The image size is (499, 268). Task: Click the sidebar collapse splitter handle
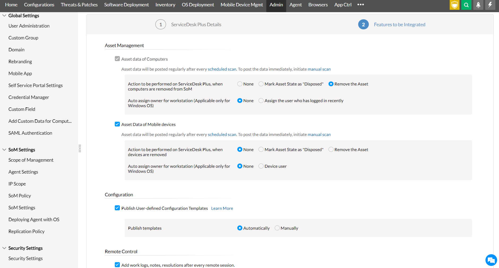click(x=80, y=148)
